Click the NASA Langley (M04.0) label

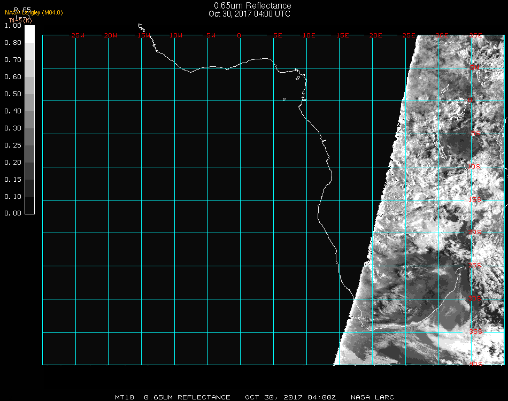pos(34,13)
